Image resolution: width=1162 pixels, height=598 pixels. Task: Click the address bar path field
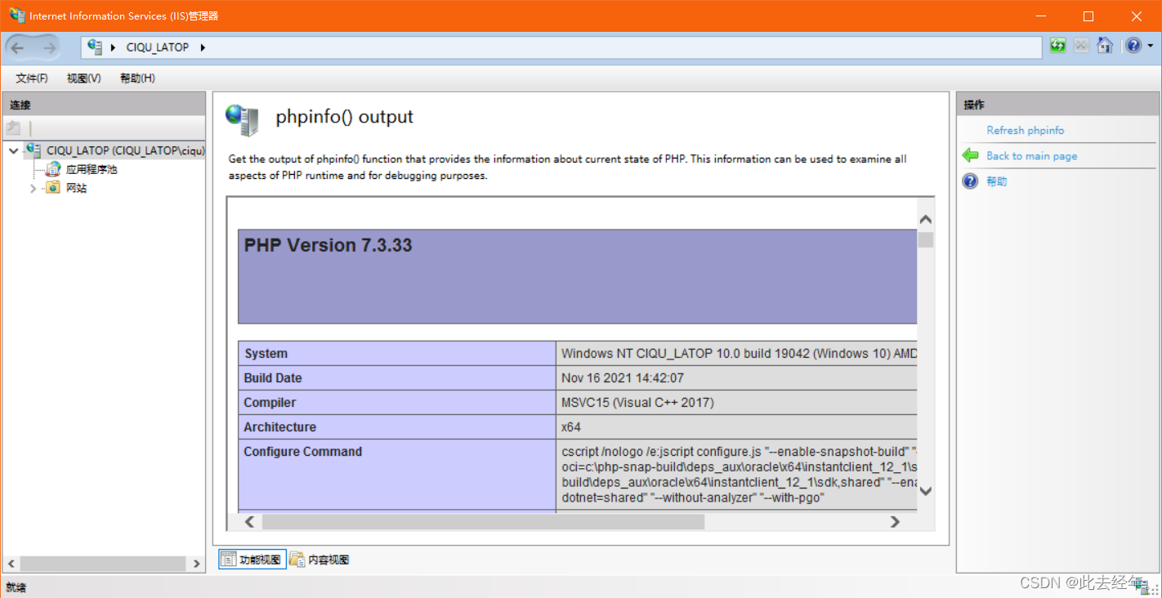tap(561, 47)
